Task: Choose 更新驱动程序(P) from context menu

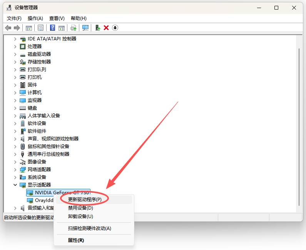Action: [85, 199]
